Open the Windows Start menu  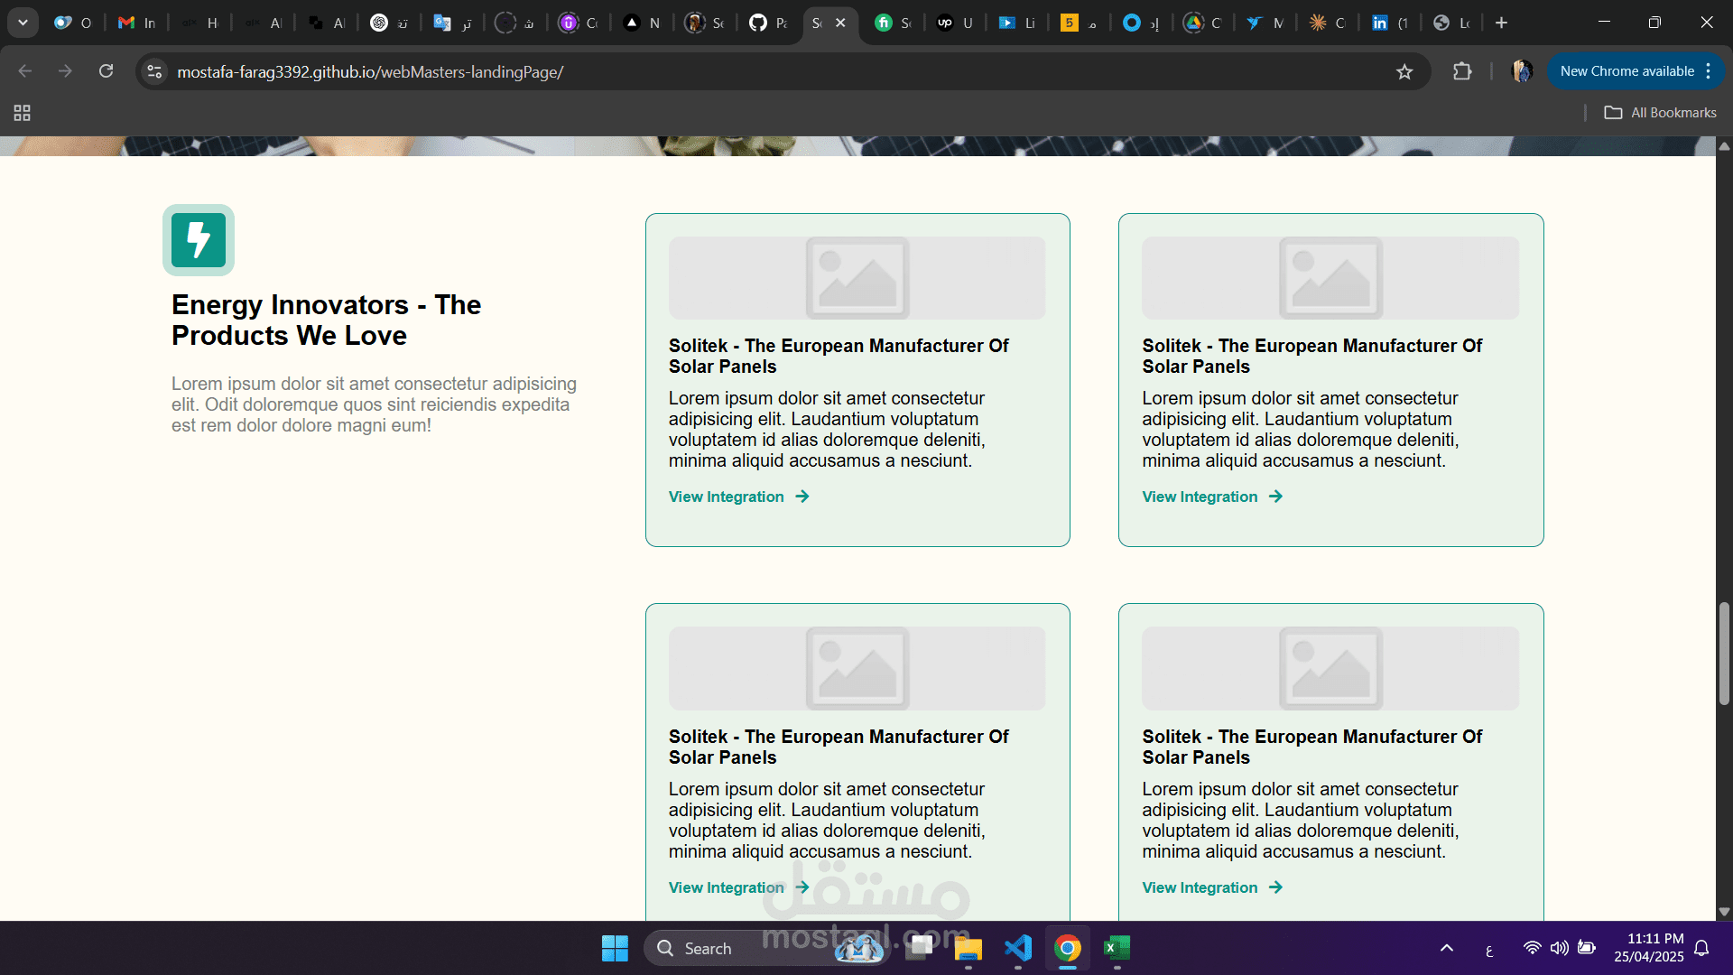click(615, 948)
